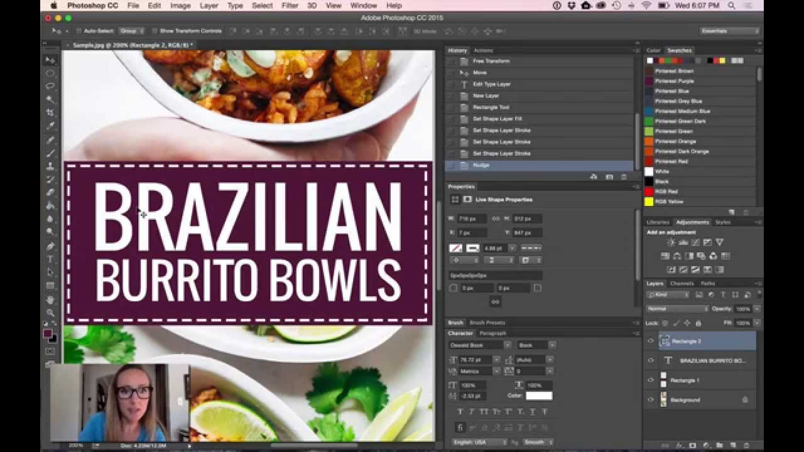Select the Path Selection tool
The height and width of the screenshot is (452, 804).
point(50,272)
